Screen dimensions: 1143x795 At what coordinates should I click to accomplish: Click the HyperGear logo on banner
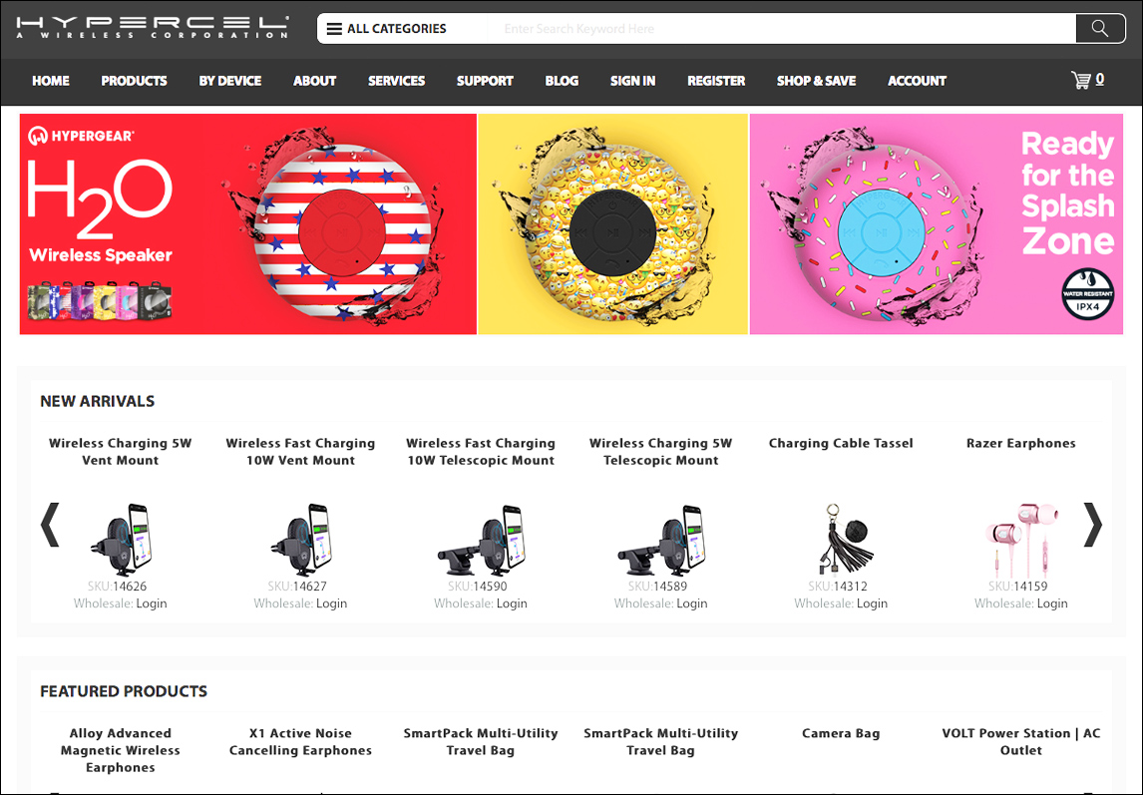[x=82, y=135]
